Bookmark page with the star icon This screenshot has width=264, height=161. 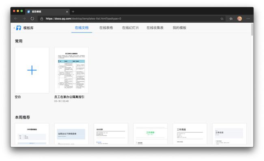[222, 19]
